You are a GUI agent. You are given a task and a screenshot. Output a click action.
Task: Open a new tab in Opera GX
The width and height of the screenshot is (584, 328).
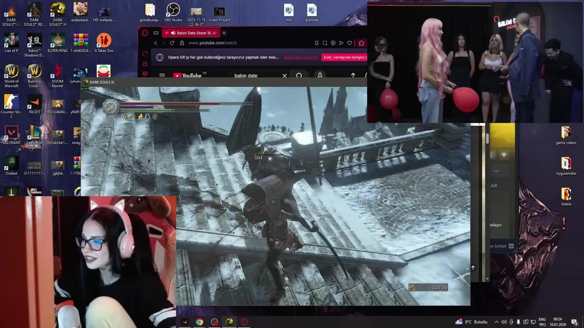[224, 33]
